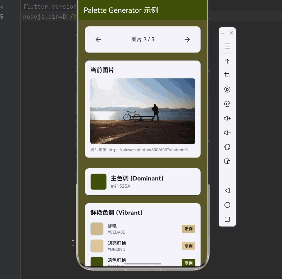Image resolution: width=282 pixels, height=279 pixels.
Task: Tap the Android recents square button
Action: (x=227, y=219)
